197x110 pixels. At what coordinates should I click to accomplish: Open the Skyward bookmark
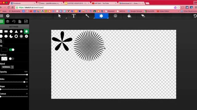tap(110, 11)
